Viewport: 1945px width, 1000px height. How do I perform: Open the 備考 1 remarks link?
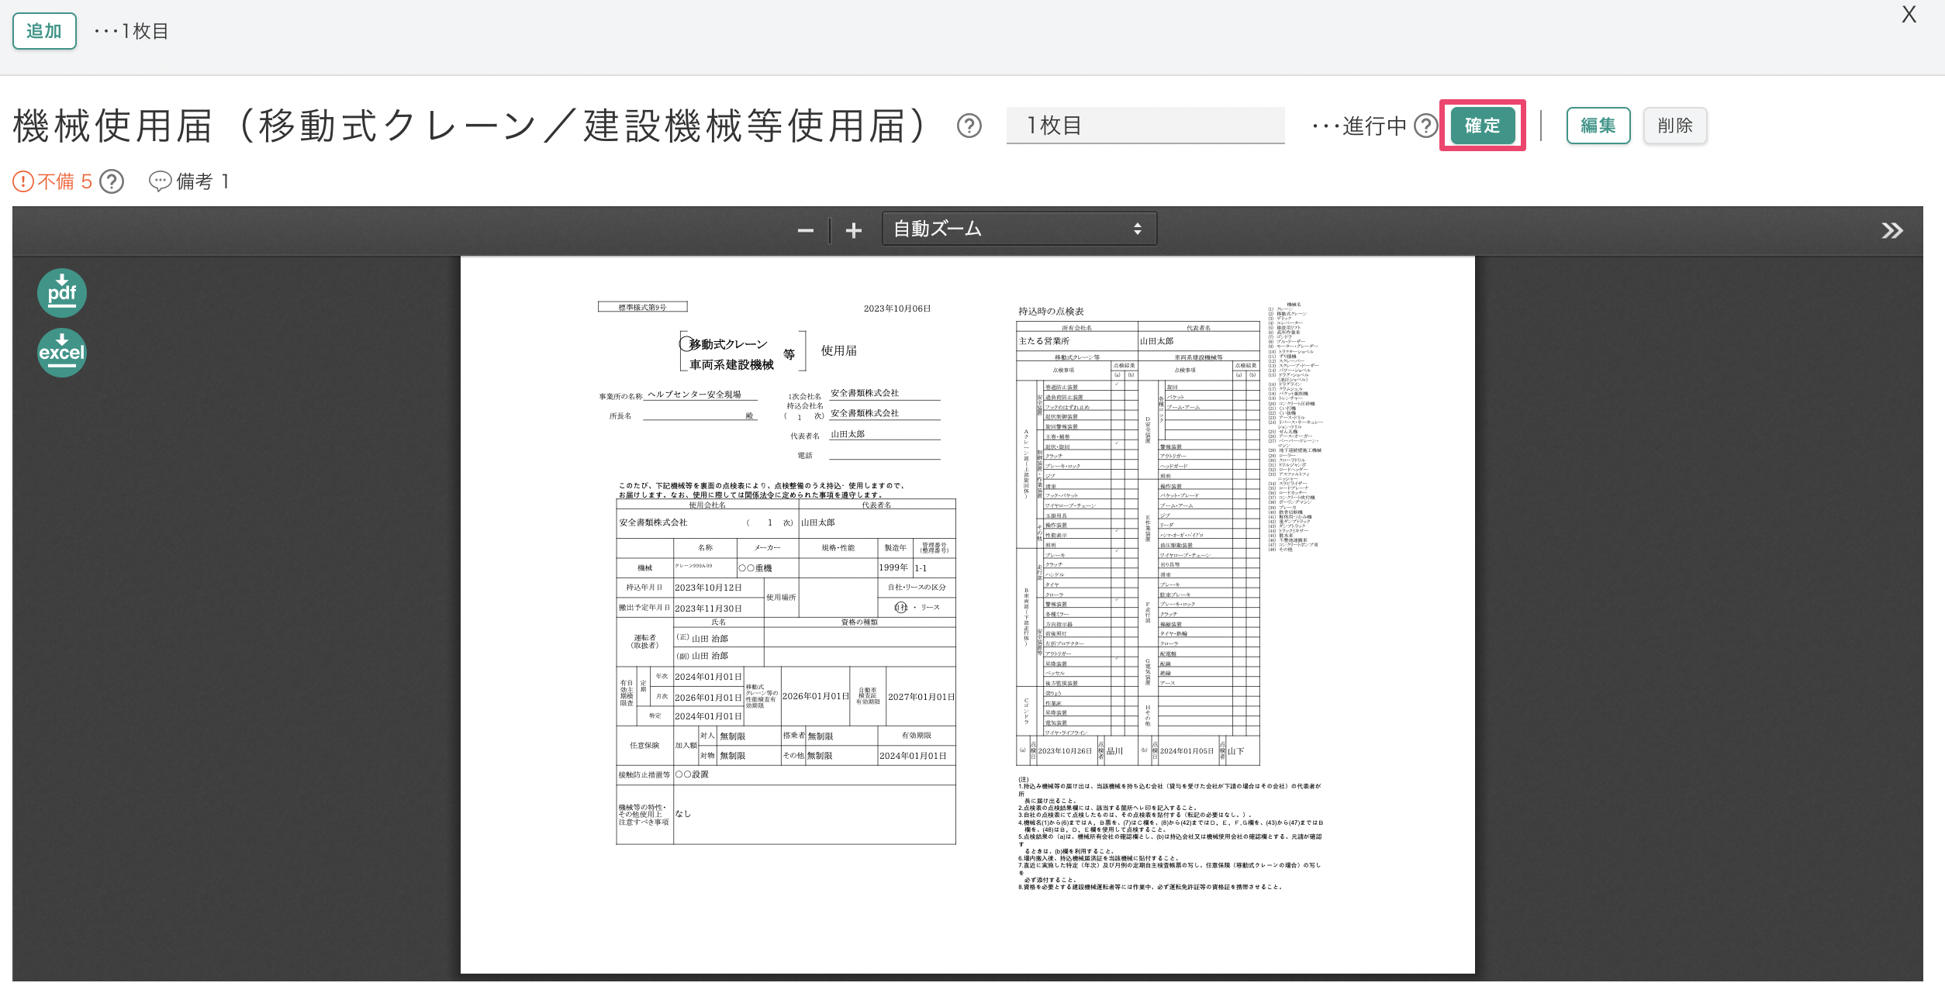(x=202, y=181)
